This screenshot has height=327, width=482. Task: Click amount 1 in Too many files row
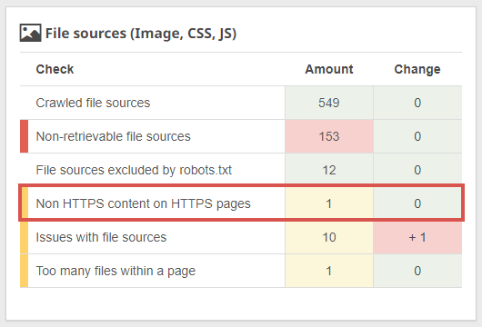pyautogui.click(x=329, y=271)
